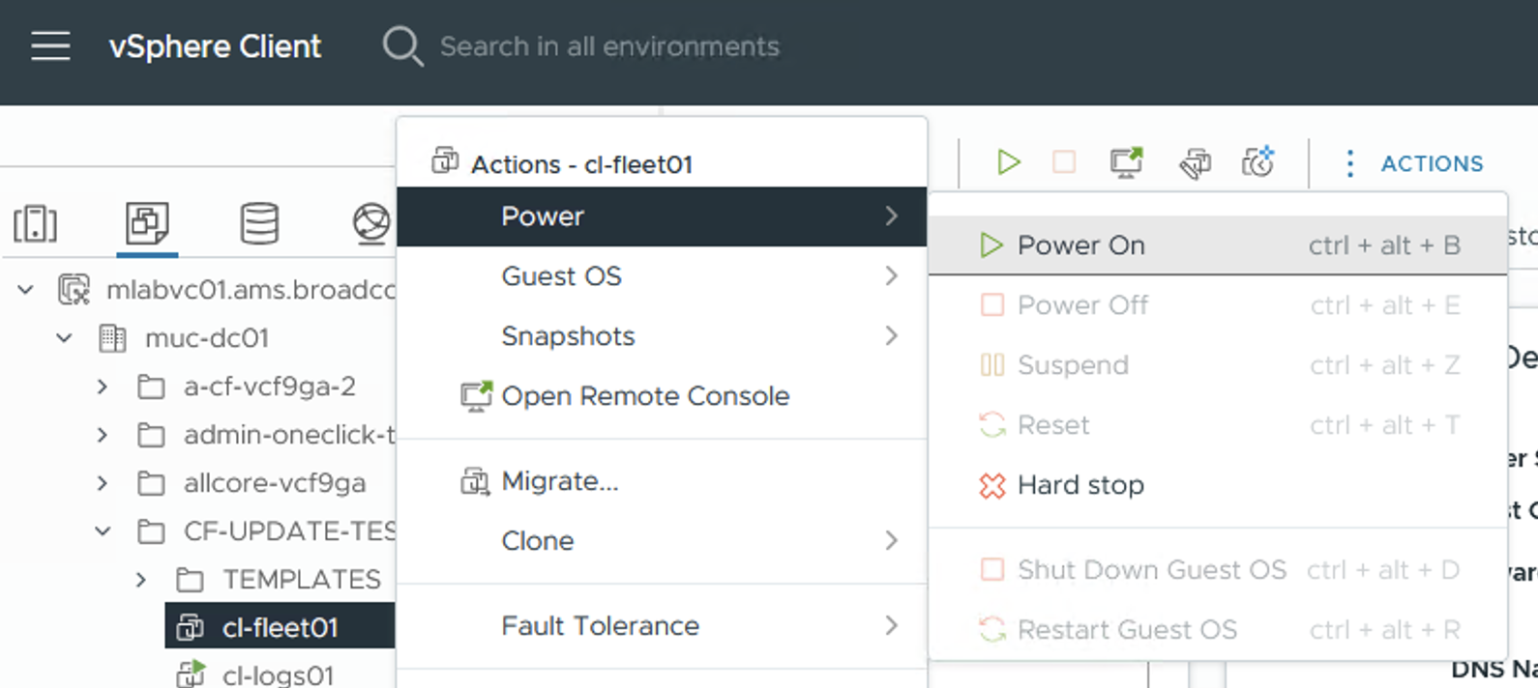Image resolution: width=1538 pixels, height=688 pixels.
Task: Switch to Storage inventory view
Action: tap(259, 223)
